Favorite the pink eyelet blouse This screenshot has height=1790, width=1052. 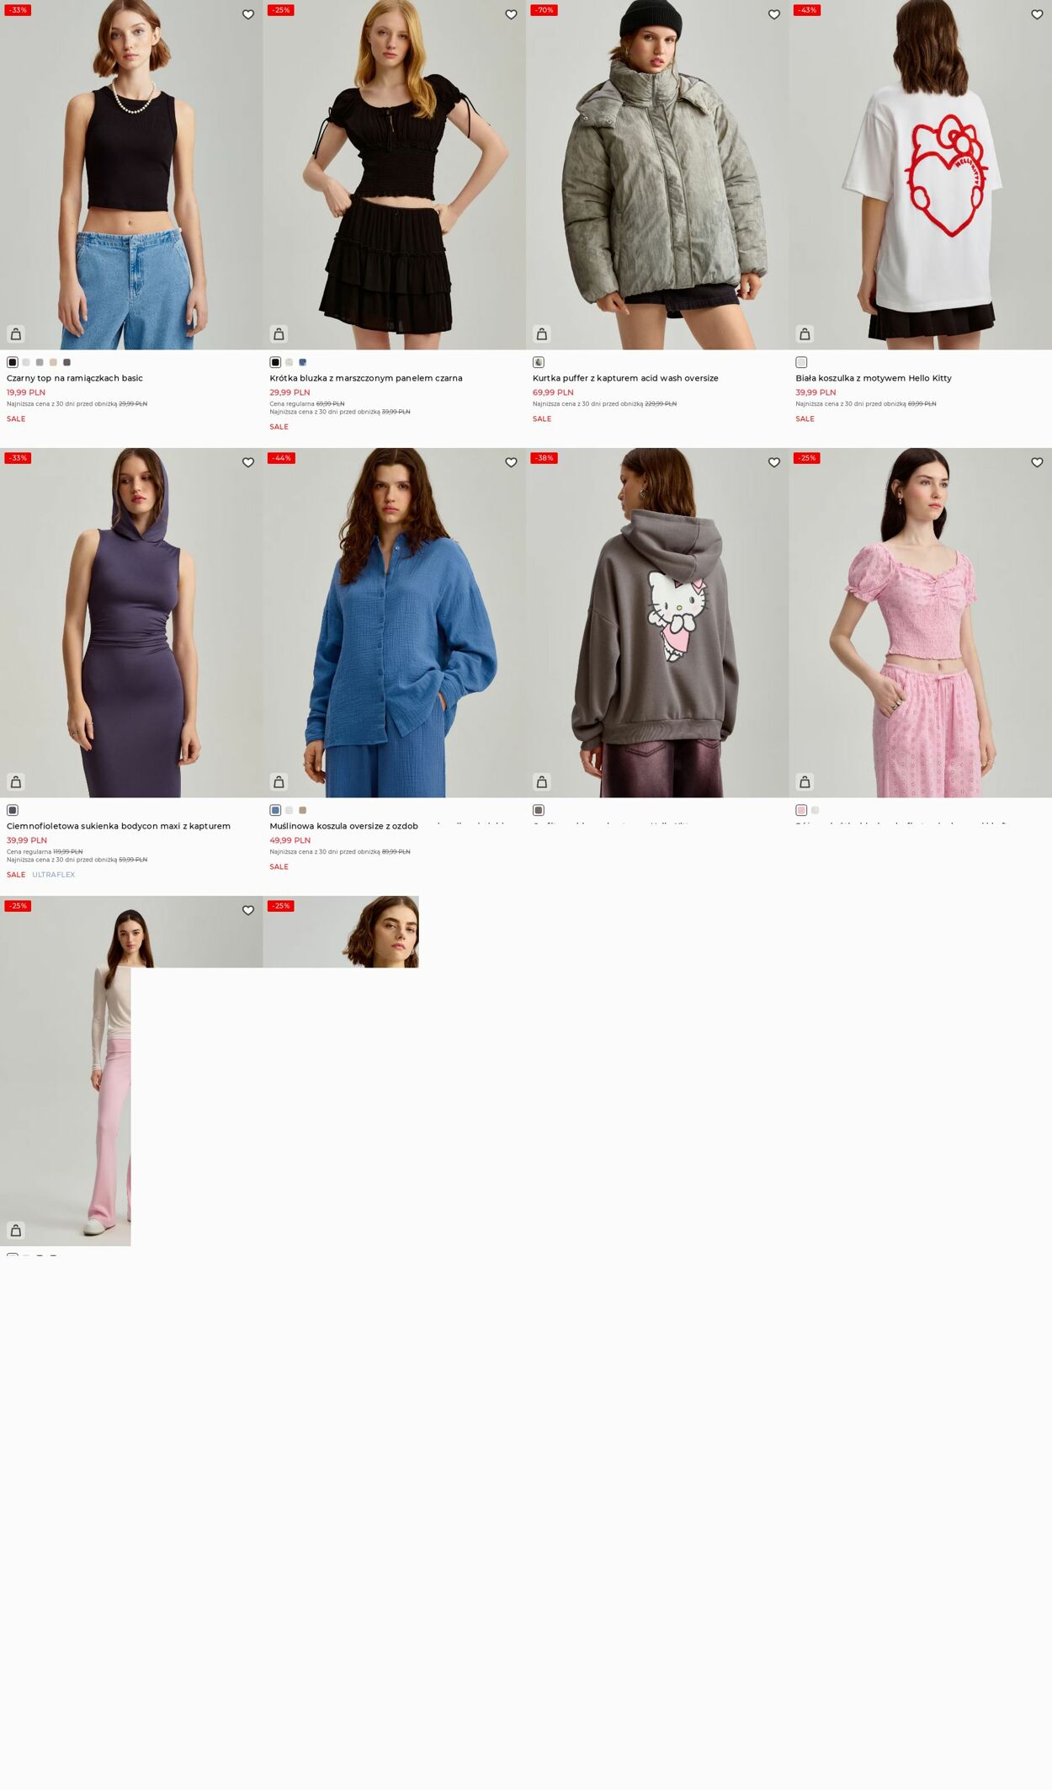[x=1037, y=462]
